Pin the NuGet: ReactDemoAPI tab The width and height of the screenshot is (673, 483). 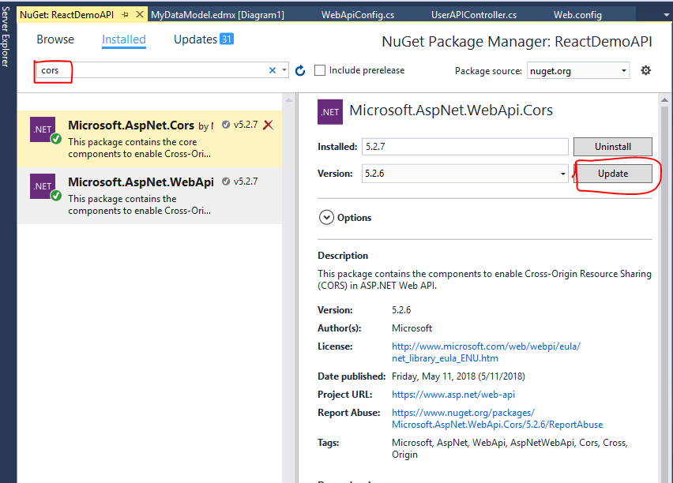pos(125,15)
